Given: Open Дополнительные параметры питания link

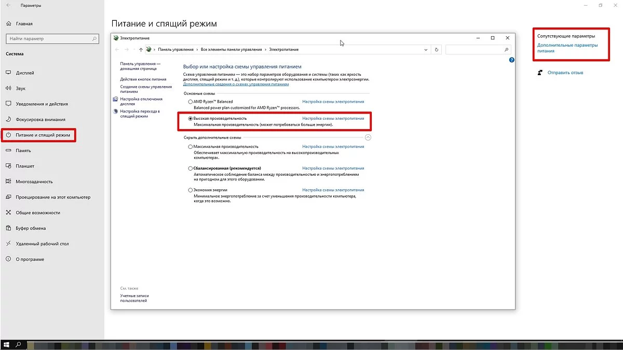Looking at the screenshot, I should click(x=567, y=48).
